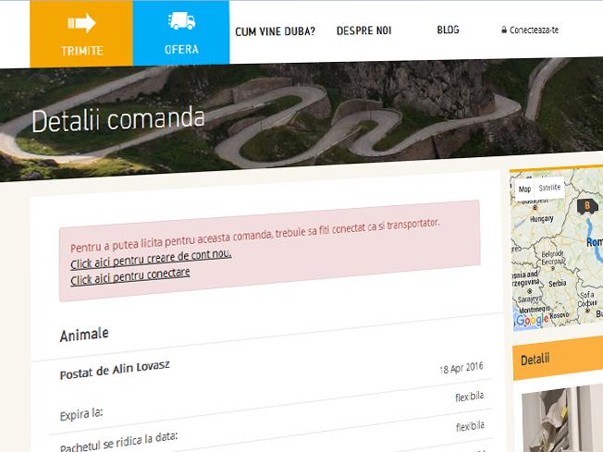Click the lock icon beside Conecteaza-te
Viewport: 603px width, 452px height.
tap(503, 30)
